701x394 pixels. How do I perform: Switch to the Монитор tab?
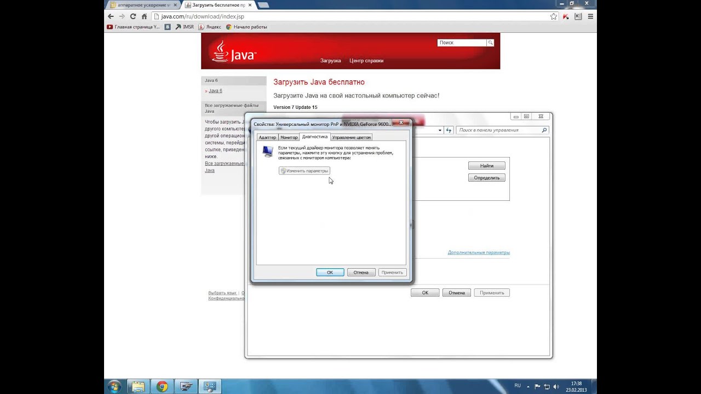pos(289,137)
